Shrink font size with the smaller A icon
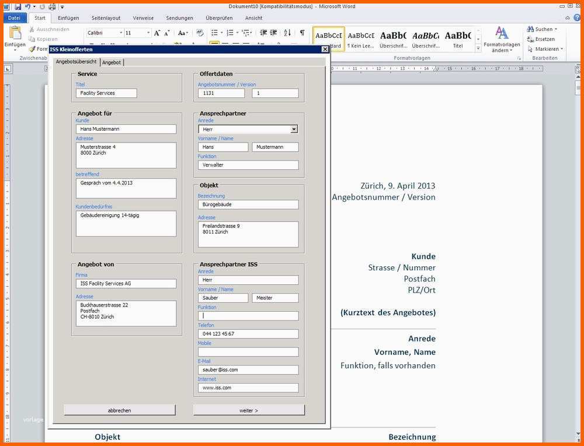 [167, 33]
